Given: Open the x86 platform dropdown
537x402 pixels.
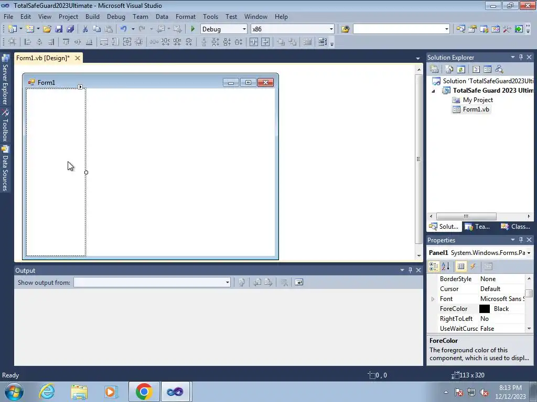Looking at the screenshot, I should point(331,29).
